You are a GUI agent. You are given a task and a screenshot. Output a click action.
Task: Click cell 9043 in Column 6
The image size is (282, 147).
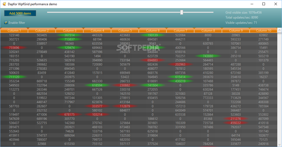tap(153, 44)
